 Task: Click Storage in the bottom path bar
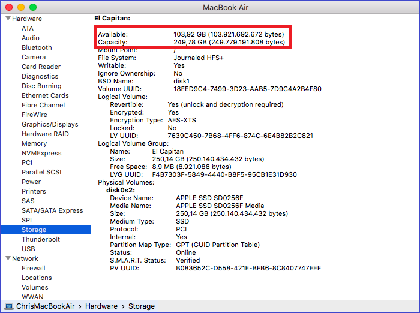[142, 306]
